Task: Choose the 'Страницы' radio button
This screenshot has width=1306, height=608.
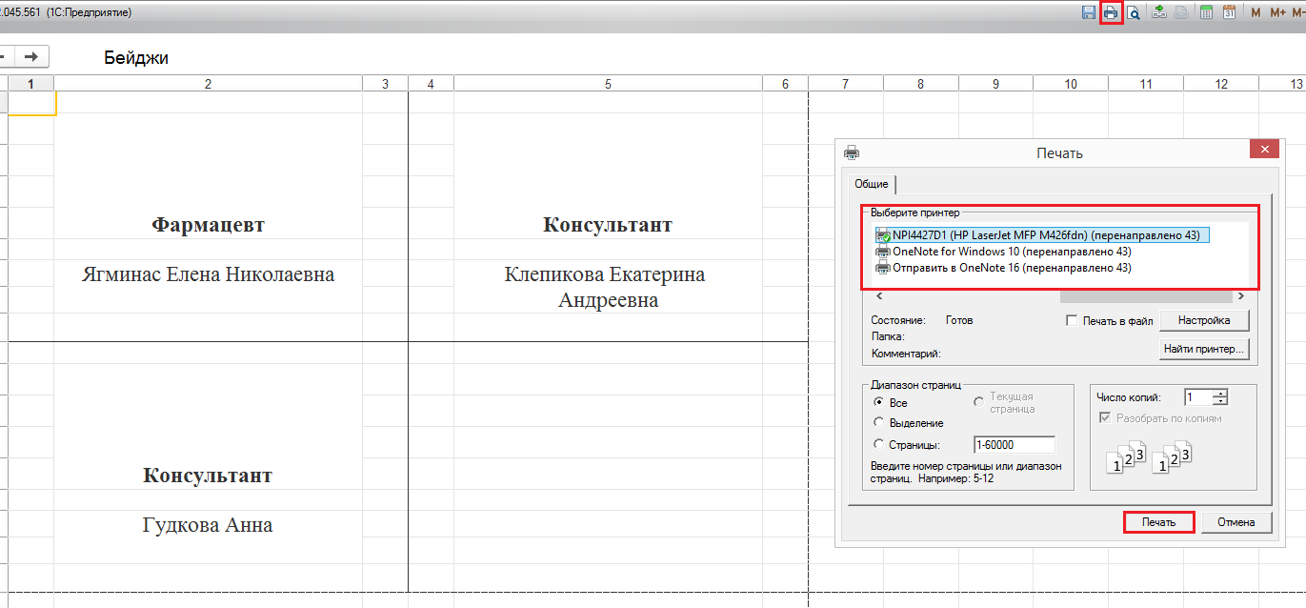Action: 878,445
